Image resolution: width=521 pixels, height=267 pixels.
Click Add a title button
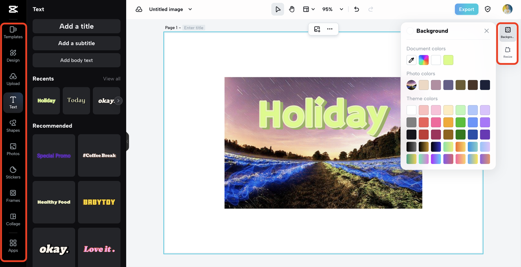point(77,26)
